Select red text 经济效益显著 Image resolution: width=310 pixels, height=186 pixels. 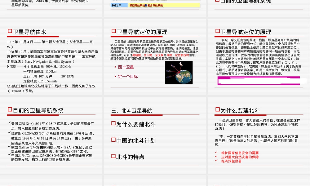pos(231,161)
